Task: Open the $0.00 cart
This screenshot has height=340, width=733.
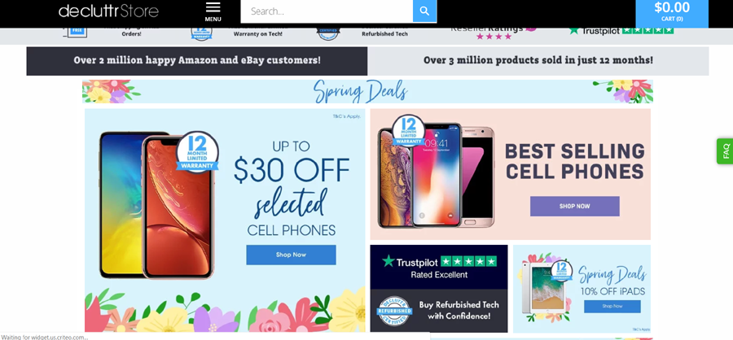Action: coord(672,13)
